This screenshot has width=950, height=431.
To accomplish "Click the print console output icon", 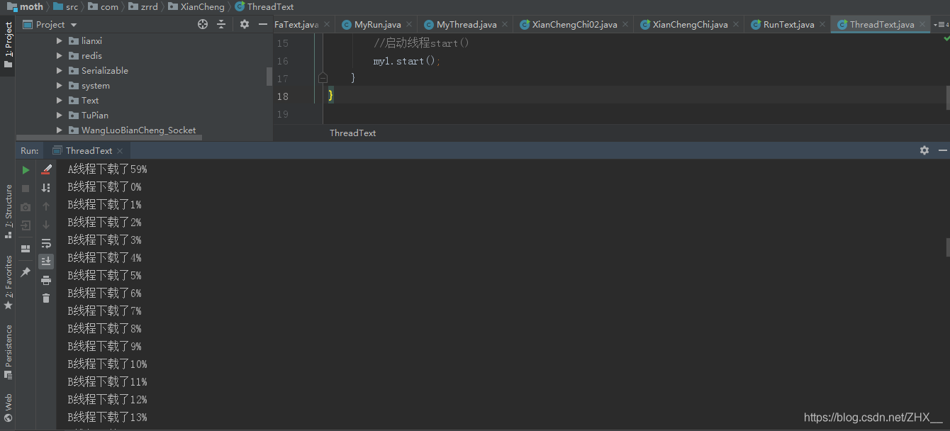I will coord(46,280).
